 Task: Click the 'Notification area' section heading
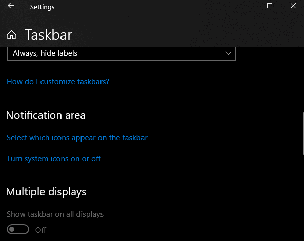(46, 115)
